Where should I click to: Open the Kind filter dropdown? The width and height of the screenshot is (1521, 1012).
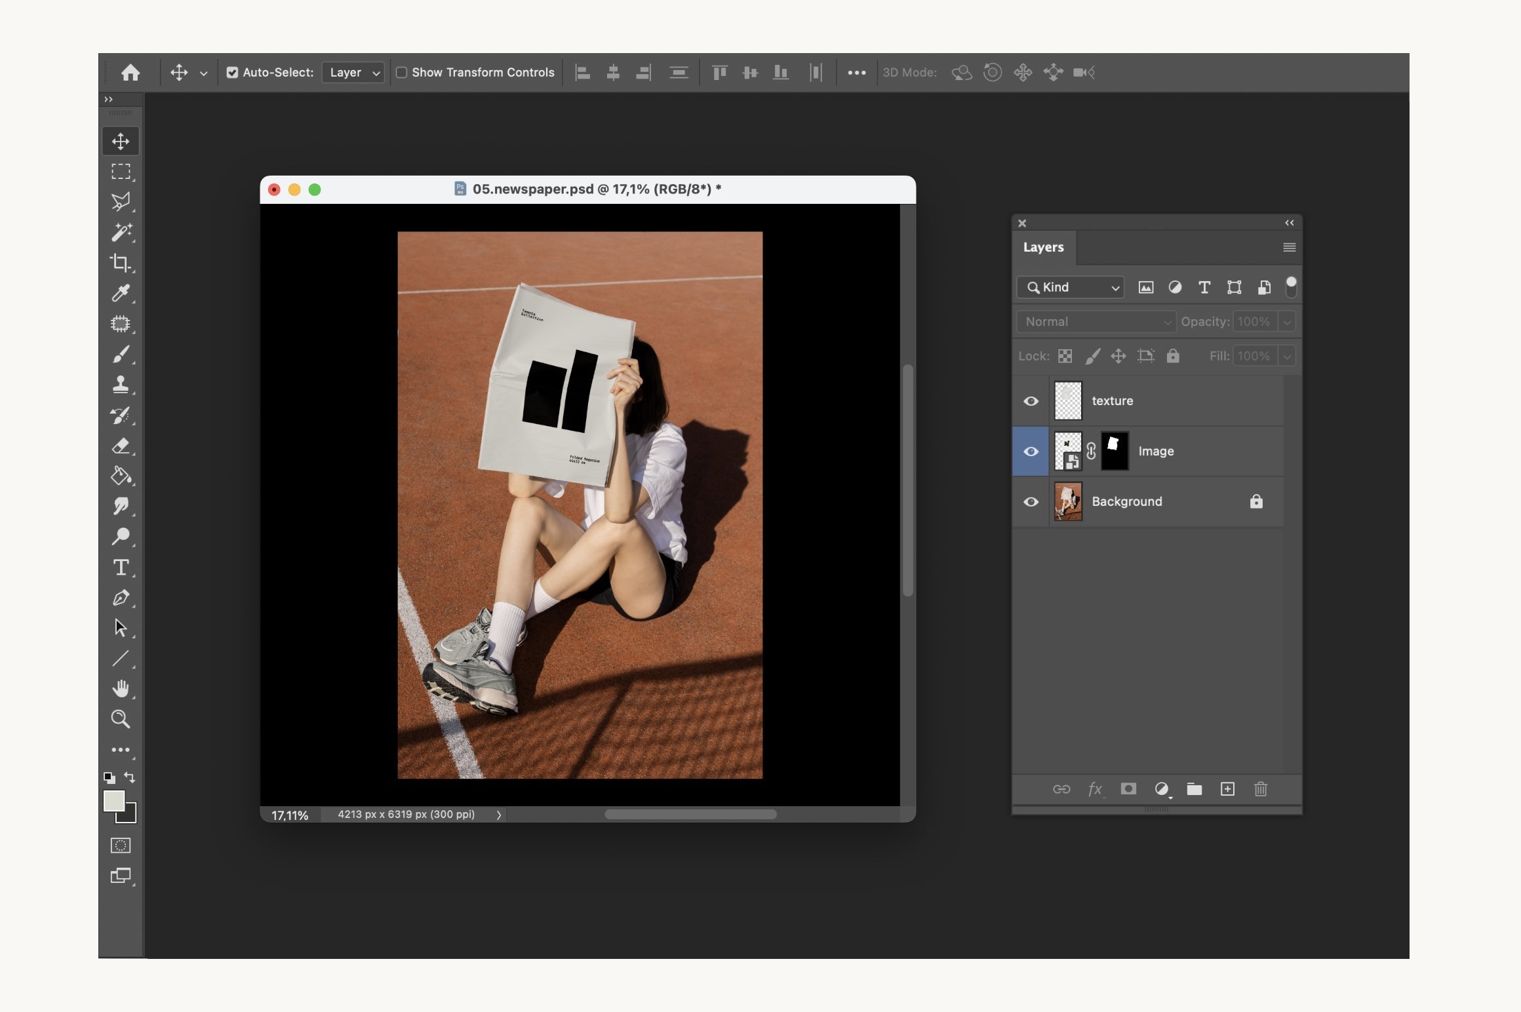(1069, 287)
